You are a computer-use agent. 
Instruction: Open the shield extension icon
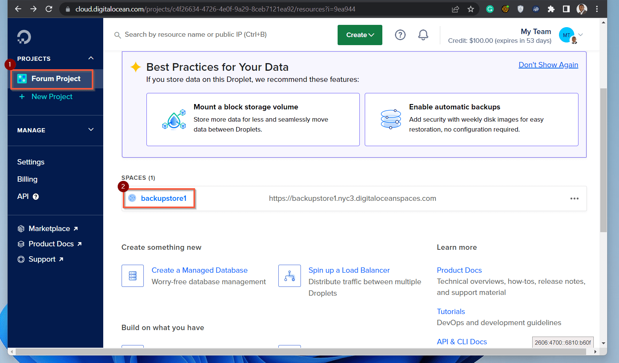point(520,9)
